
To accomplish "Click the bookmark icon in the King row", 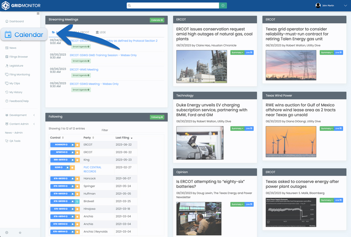I will 72,160.
